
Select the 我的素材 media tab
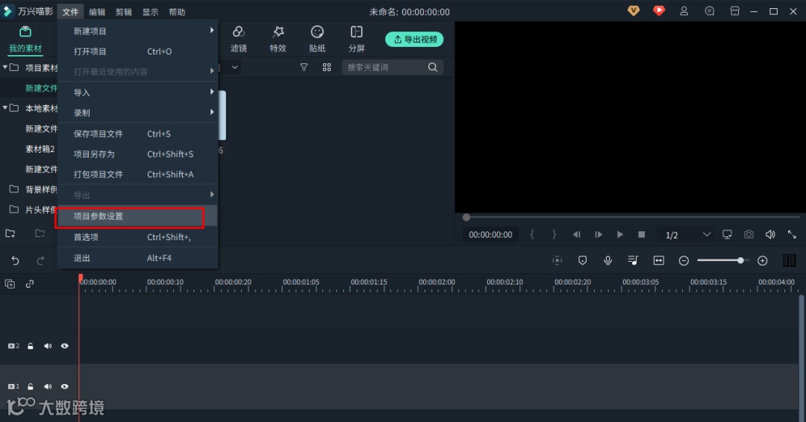[25, 40]
